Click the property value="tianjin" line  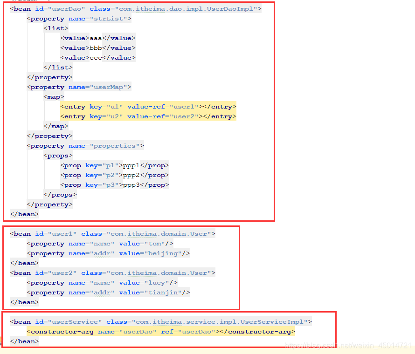pos(108,293)
